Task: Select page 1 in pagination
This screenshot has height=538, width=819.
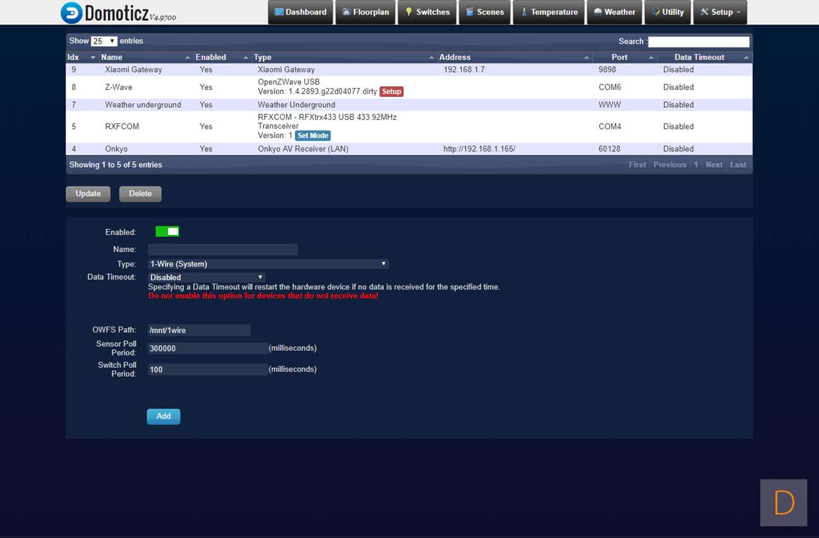Action: click(696, 165)
